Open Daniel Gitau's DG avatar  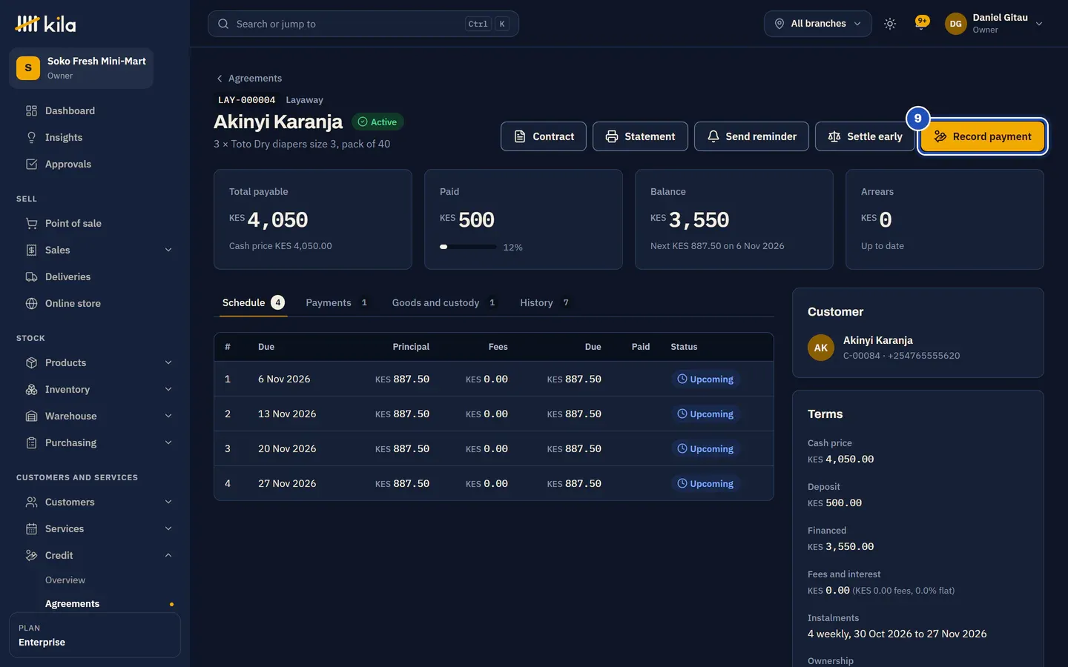[955, 24]
